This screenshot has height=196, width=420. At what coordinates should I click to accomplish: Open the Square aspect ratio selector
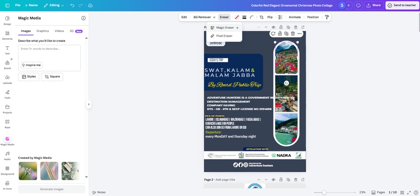[x=52, y=77]
